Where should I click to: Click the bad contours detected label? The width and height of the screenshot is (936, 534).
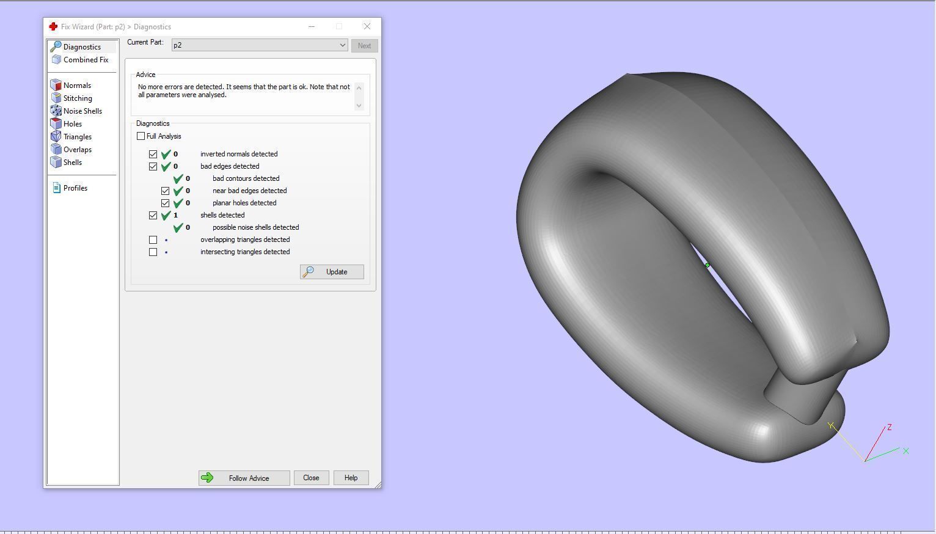point(246,178)
